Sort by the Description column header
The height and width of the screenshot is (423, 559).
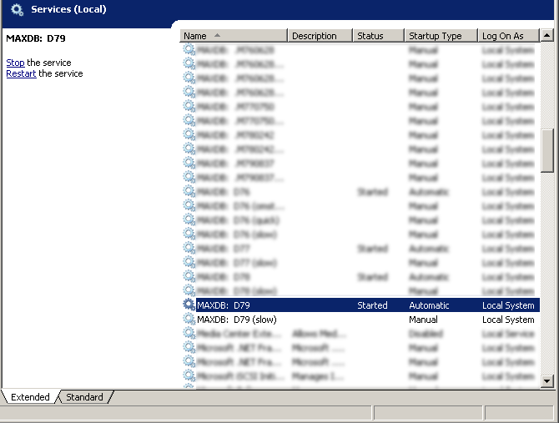pos(320,36)
